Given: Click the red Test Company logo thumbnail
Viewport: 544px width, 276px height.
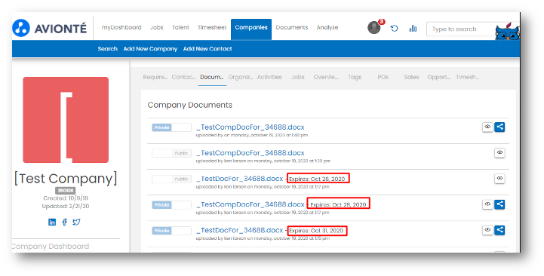Looking at the screenshot, I should (66, 120).
